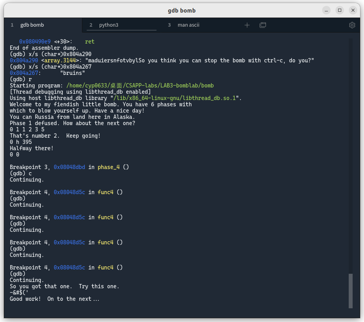The image size is (364, 322).
Task: Click the "0 h 395" input line
Action: point(21,142)
